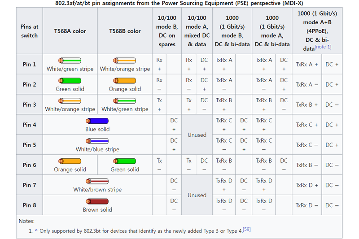Viewport: 359px width, 239px height.
Task: Click the "Pin 5" row header cell
Action: pos(29,145)
